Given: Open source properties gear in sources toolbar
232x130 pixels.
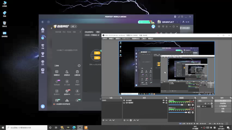Looking at the screenshot, I should pos(131,120).
